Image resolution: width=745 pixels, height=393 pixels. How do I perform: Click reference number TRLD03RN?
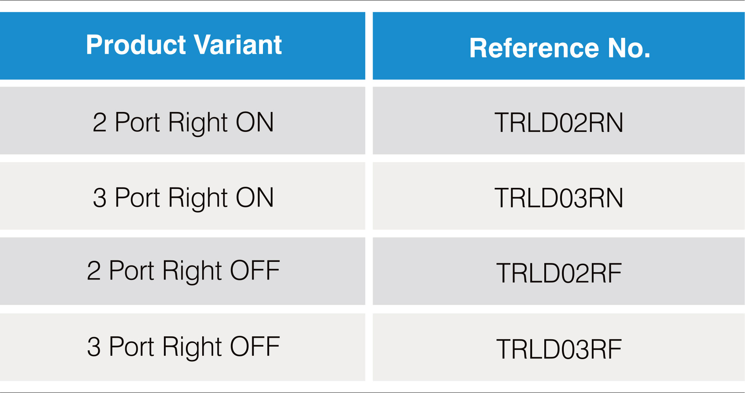[x=558, y=198]
